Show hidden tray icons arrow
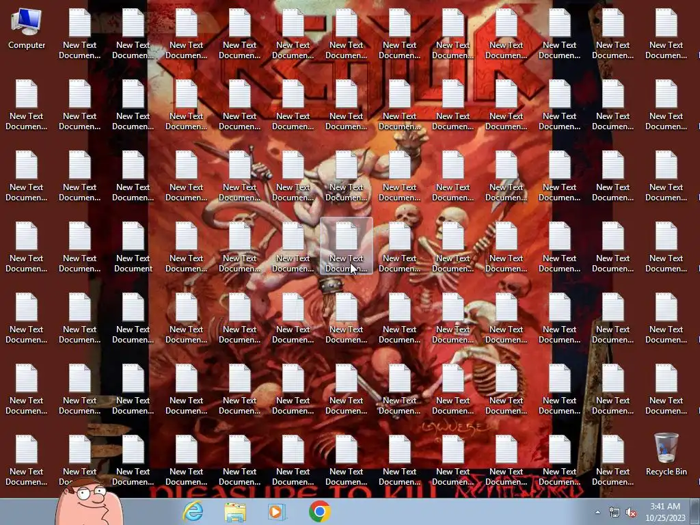 pyautogui.click(x=597, y=512)
